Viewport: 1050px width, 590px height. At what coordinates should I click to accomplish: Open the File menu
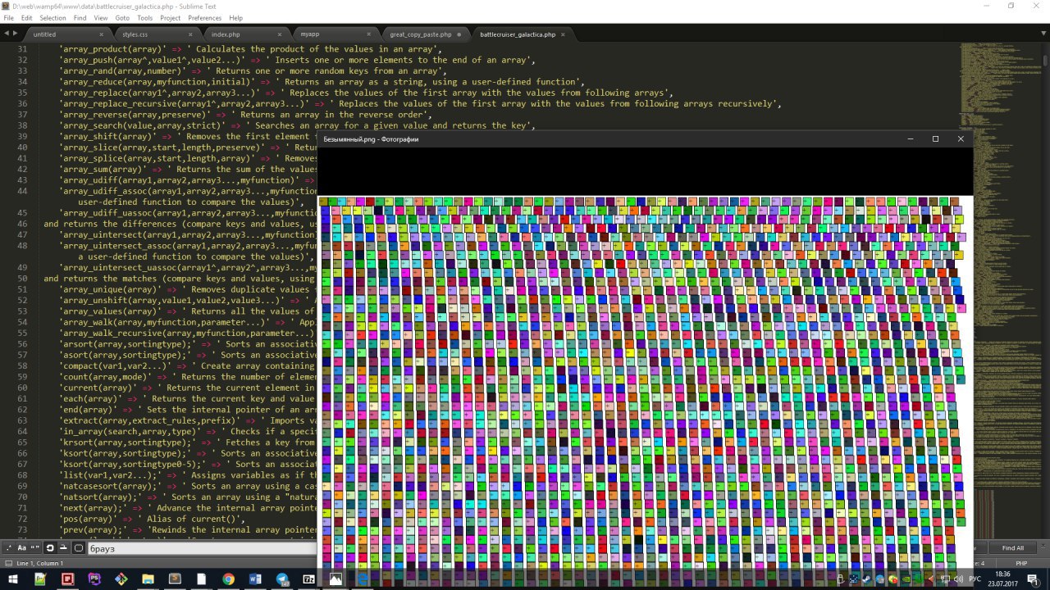8,17
